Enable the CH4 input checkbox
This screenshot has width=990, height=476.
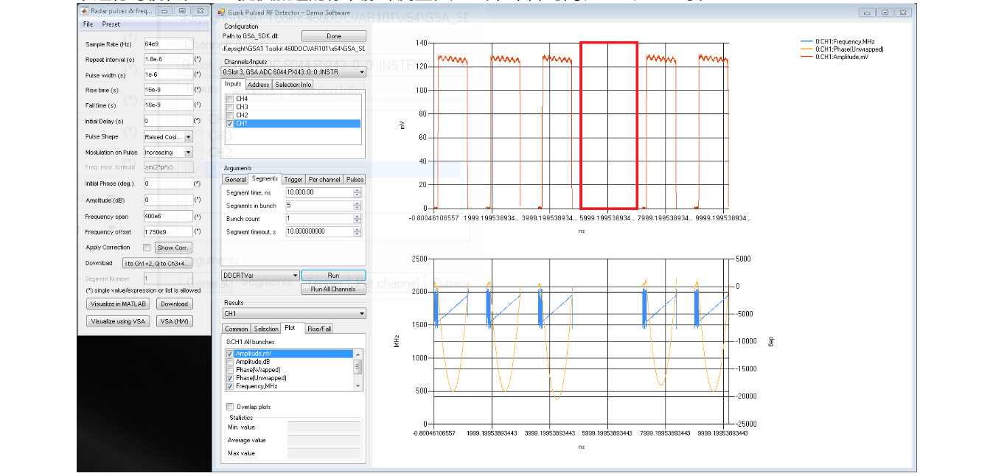point(231,99)
